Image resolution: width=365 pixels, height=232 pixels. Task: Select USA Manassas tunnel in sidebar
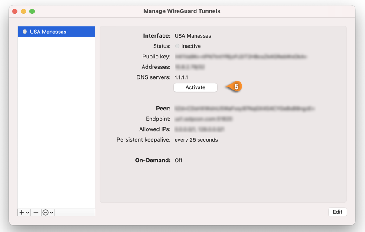(x=56, y=32)
